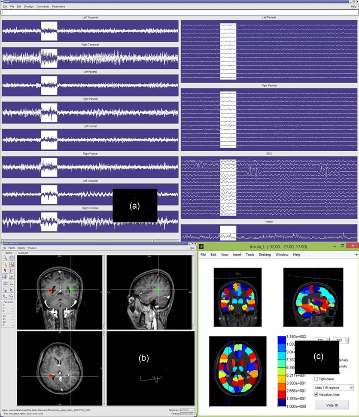359x417 pixels.
Task: Select the crosshair navigation tool
Action: [4, 277]
